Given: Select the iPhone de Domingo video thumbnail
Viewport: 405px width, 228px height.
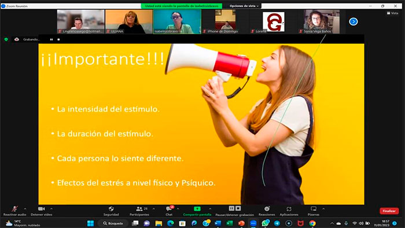Looking at the screenshot, I should pyautogui.click(x=225, y=21).
